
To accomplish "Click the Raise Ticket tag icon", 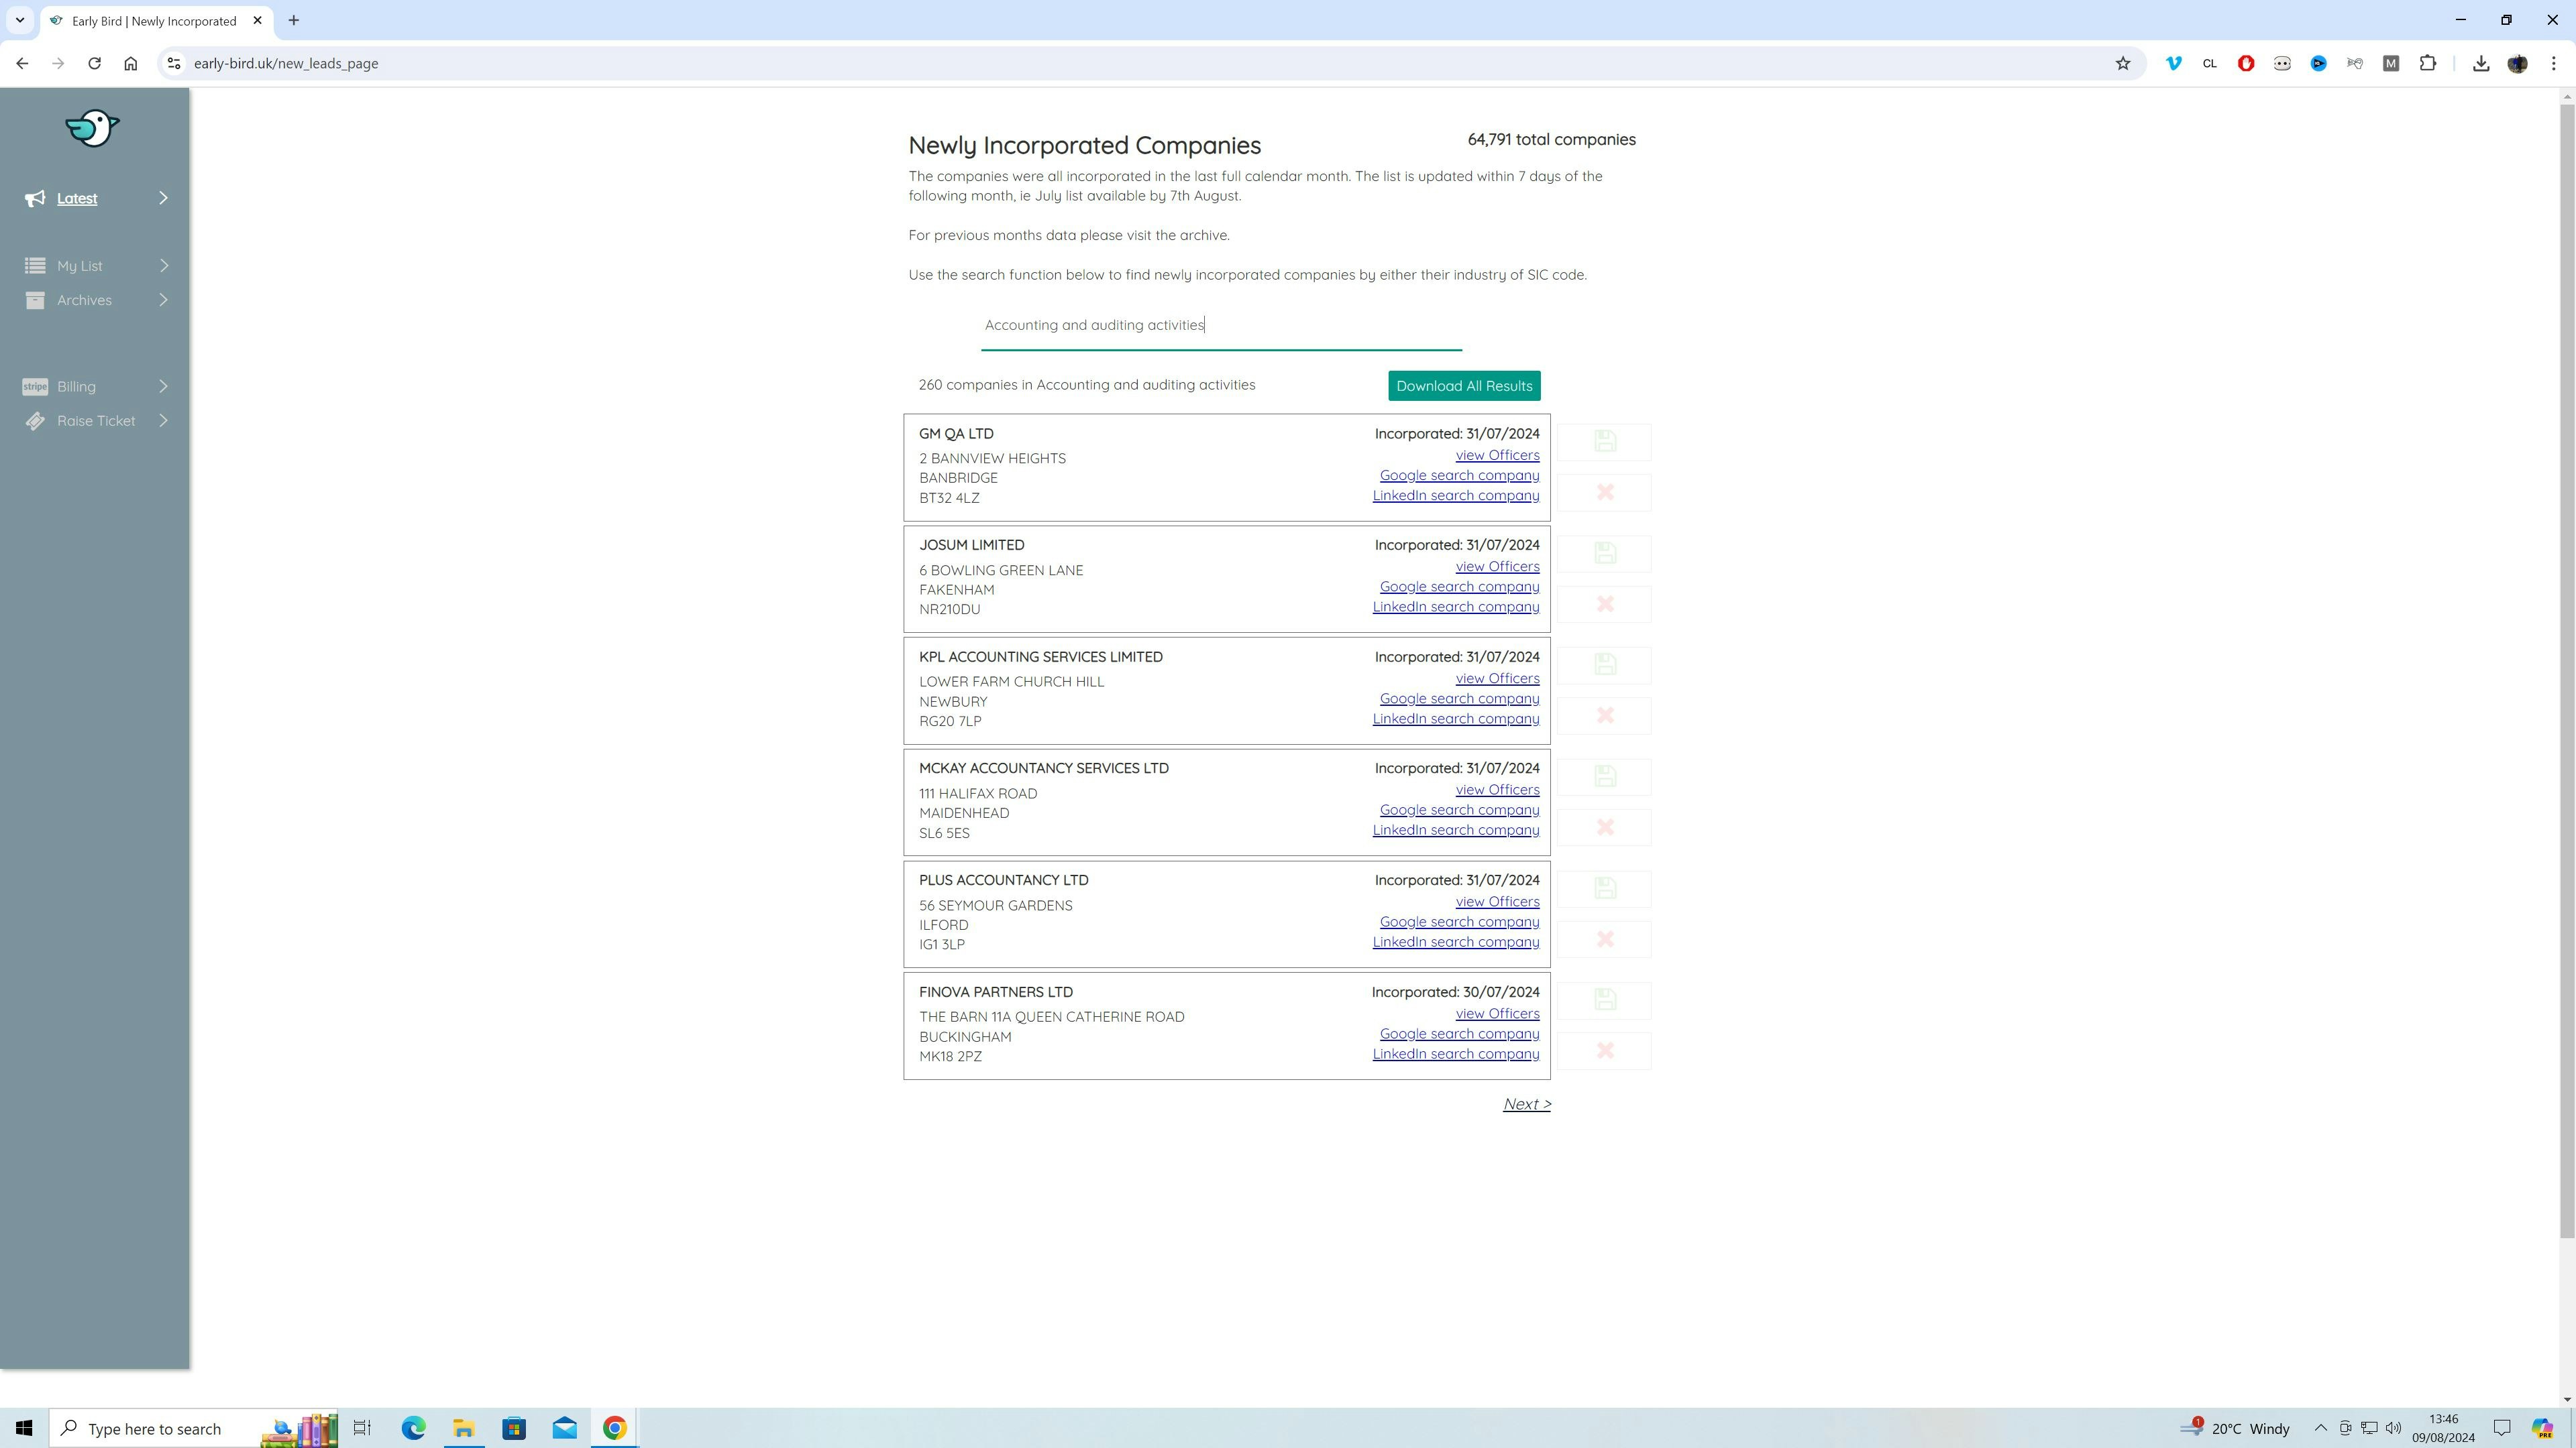I will (x=35, y=421).
